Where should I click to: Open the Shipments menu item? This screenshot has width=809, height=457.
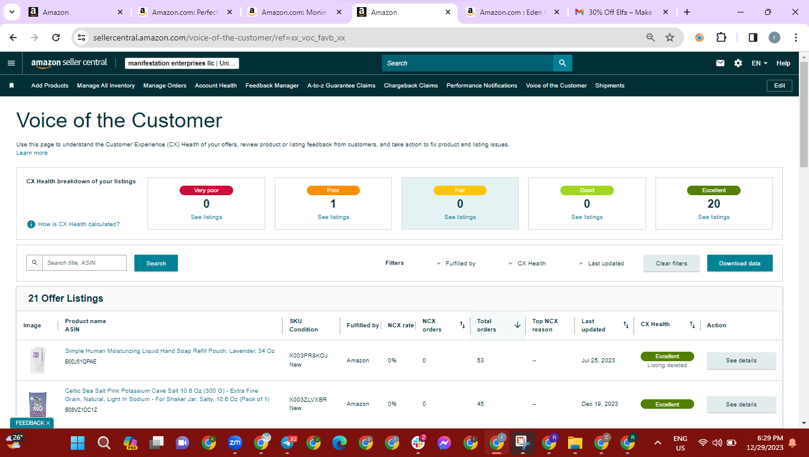coord(610,86)
